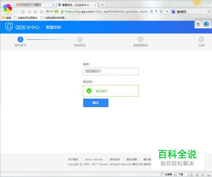Click the trash bin status bar icon
The width and height of the screenshot is (212, 177).
[x=197, y=175]
